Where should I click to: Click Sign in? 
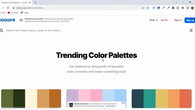pyautogui.click(x=178, y=20)
